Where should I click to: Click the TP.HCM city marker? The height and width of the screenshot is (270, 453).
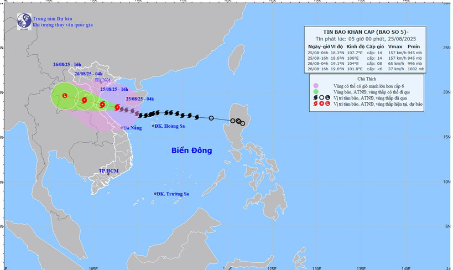[108, 174]
